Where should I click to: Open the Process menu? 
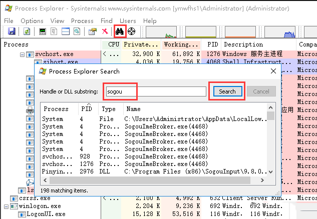(x=82, y=21)
